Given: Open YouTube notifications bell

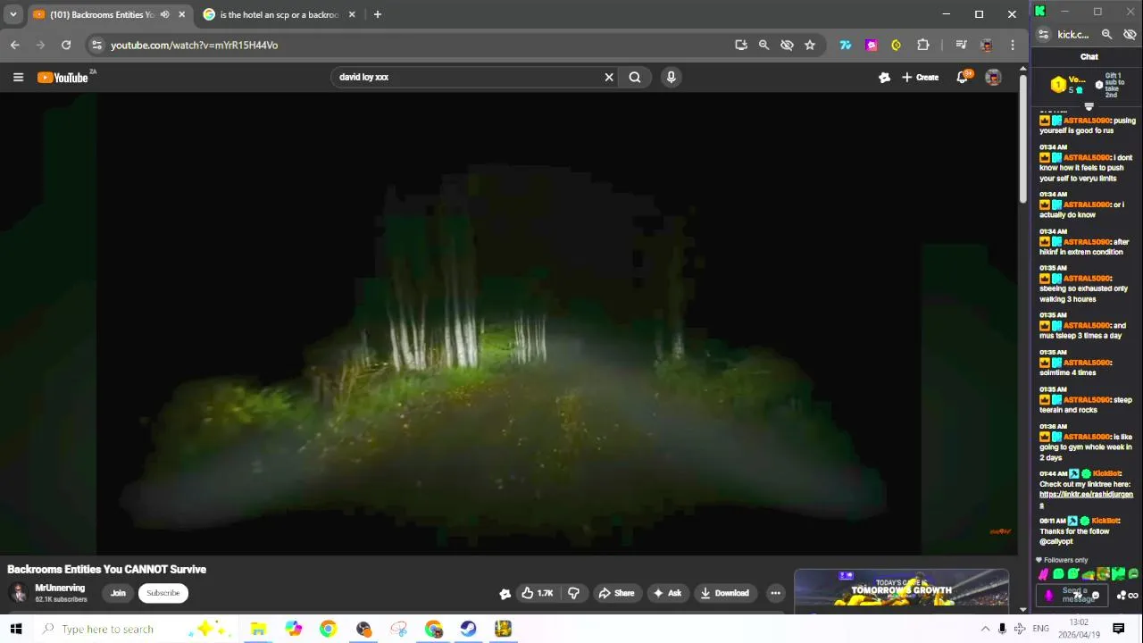Looking at the screenshot, I should pos(963,78).
